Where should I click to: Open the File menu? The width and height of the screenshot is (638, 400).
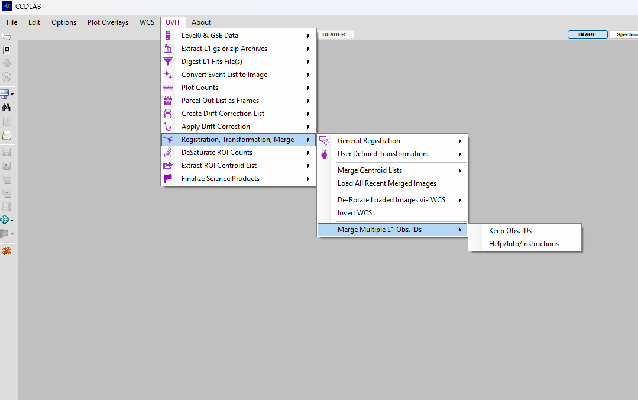[12, 22]
